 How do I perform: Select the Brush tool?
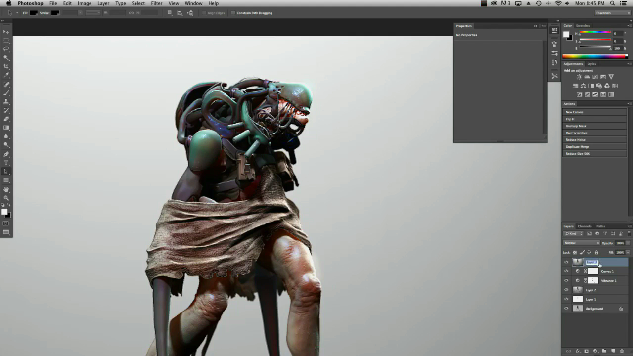click(x=6, y=93)
